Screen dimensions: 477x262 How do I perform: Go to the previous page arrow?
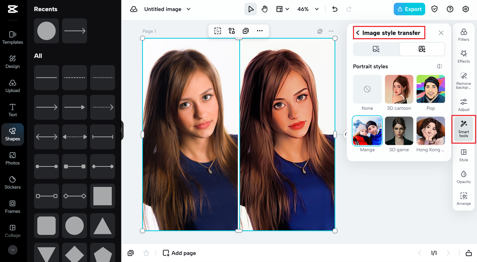coord(420,253)
